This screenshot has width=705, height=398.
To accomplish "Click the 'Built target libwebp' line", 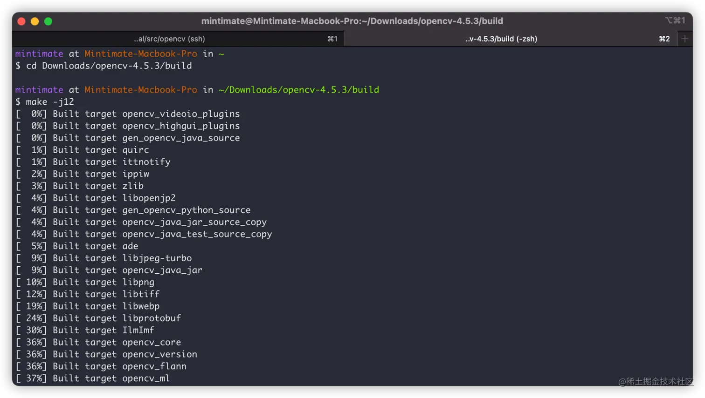I will 88,306.
